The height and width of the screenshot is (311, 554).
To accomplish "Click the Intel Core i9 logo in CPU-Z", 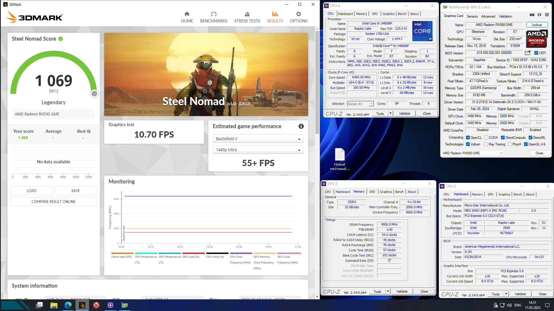I will pos(422,31).
